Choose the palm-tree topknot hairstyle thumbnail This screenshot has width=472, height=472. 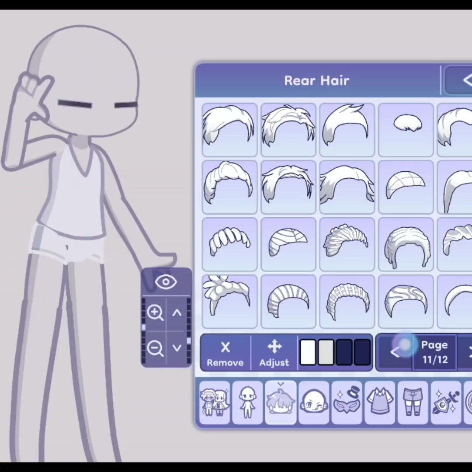click(229, 302)
